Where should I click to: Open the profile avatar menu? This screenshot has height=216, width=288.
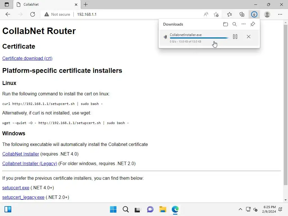267,14
